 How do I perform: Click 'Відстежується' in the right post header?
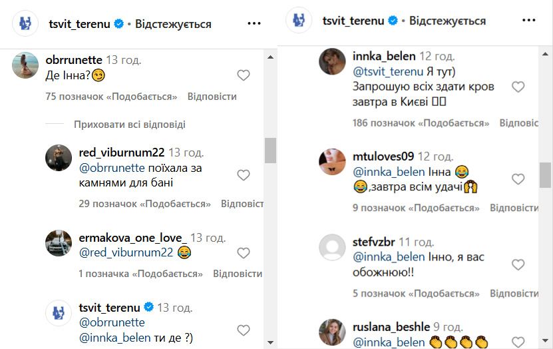click(x=447, y=21)
